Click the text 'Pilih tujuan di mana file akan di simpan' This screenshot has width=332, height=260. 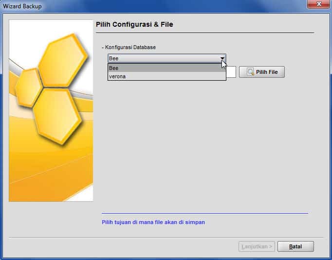153,222
